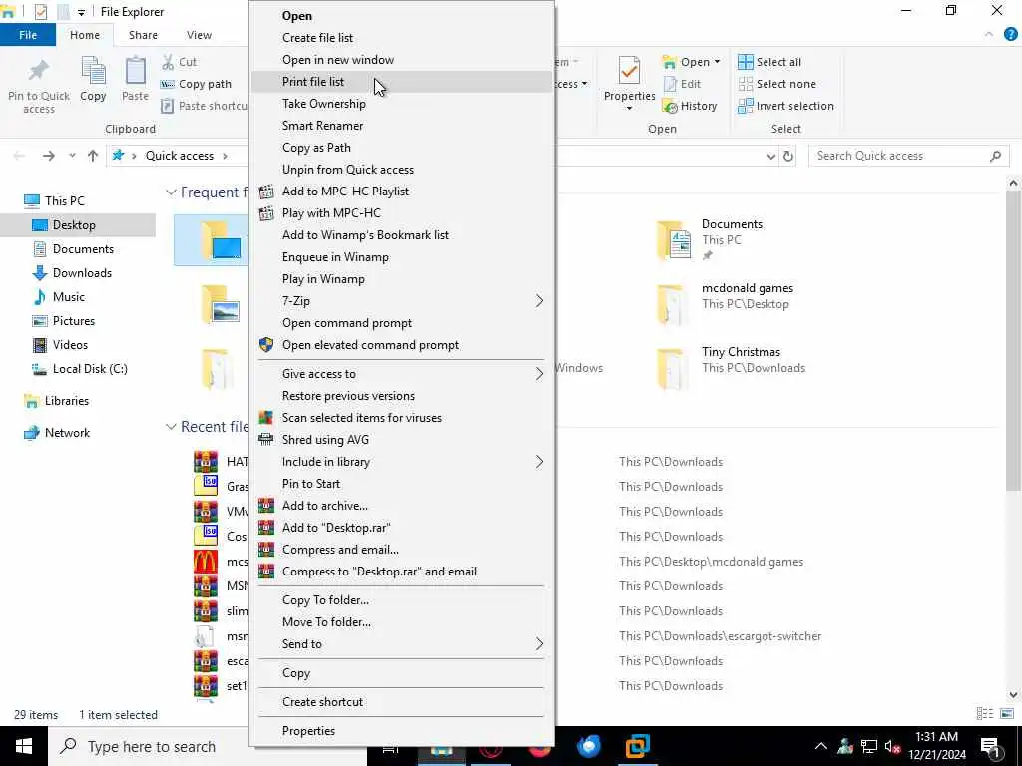Viewport: 1022px width, 766px height.
Task: Open the notification center icon
Action: click(x=991, y=746)
